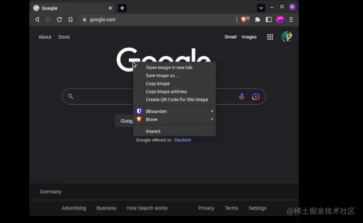Click the Brave lion icon in the menu
363x223 pixels.
coord(139,119)
